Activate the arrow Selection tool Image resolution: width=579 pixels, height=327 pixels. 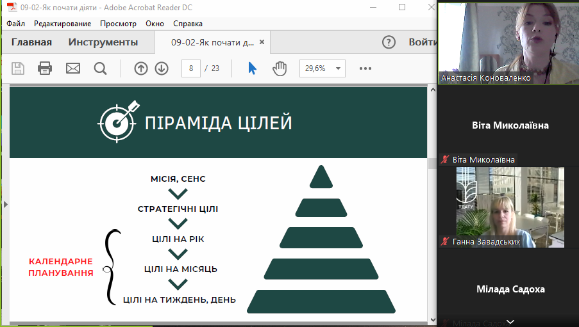253,68
